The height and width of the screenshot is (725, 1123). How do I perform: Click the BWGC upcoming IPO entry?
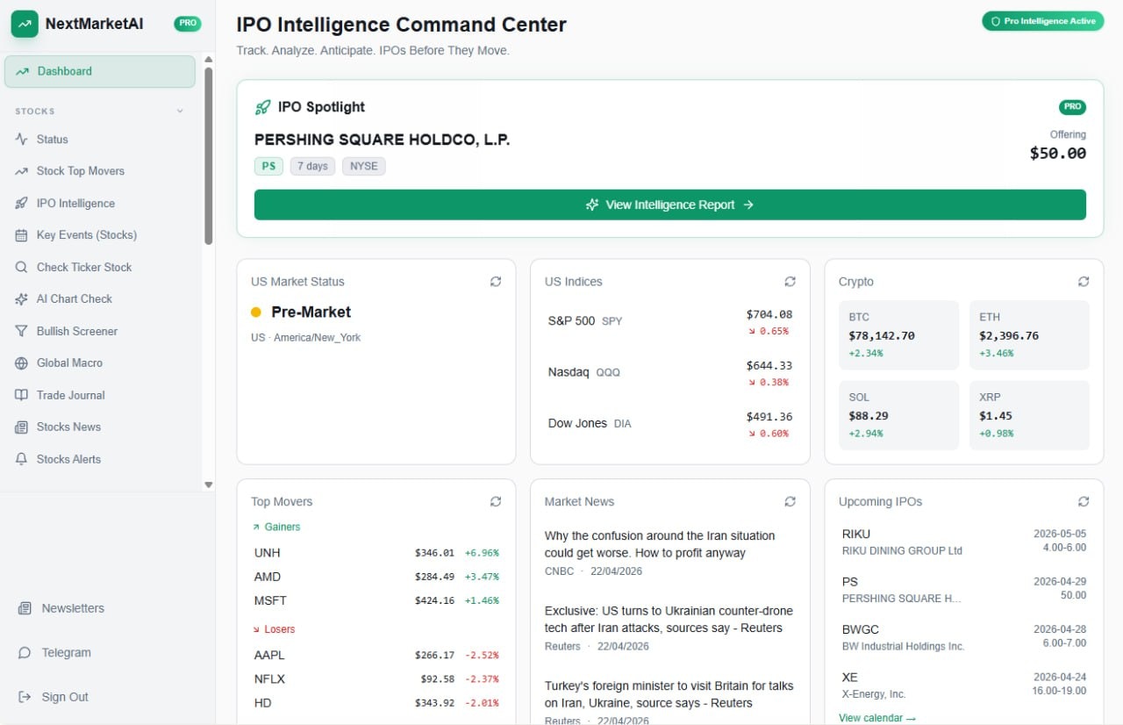click(x=964, y=637)
